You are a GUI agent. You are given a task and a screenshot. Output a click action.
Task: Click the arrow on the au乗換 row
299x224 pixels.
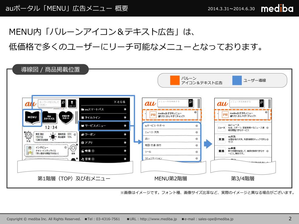click(x=267, y=151)
